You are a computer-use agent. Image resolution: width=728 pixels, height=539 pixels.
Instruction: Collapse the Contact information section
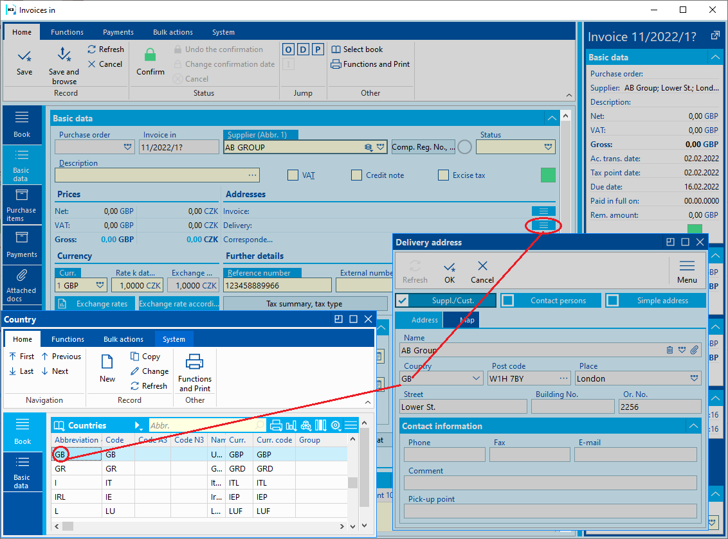tap(693, 426)
